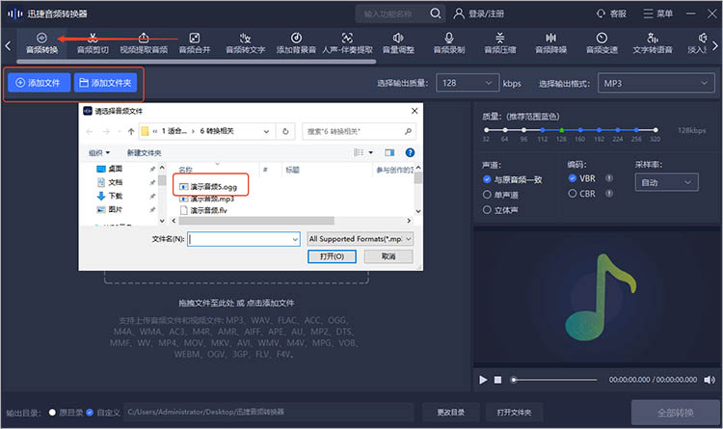
Task: Click the 全部转换 button
Action: (x=676, y=413)
